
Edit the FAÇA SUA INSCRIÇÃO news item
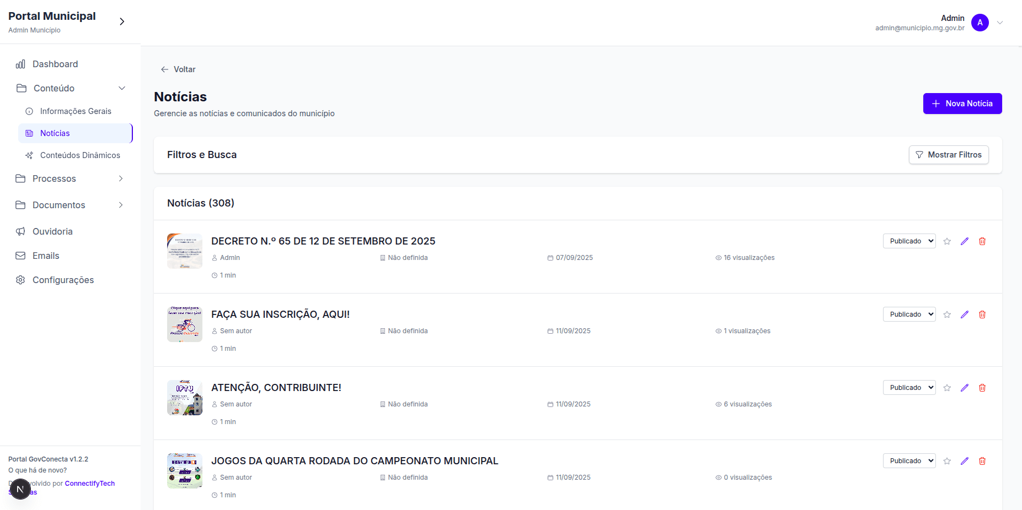pos(965,314)
